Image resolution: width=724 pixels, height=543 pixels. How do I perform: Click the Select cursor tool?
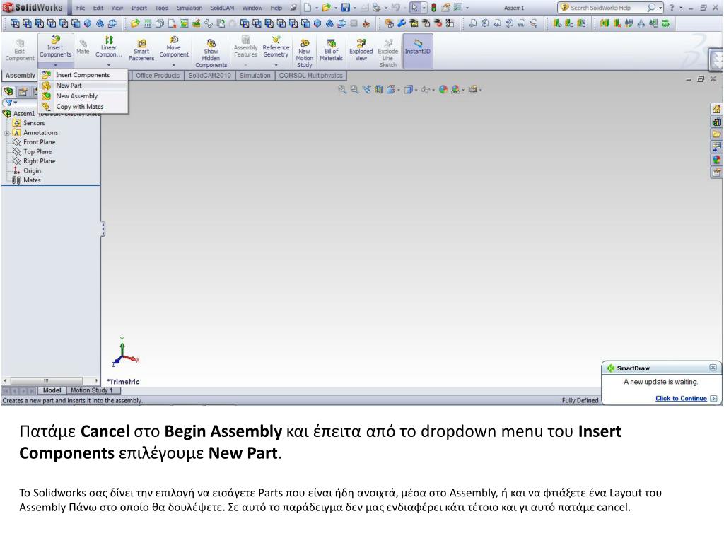414,8
